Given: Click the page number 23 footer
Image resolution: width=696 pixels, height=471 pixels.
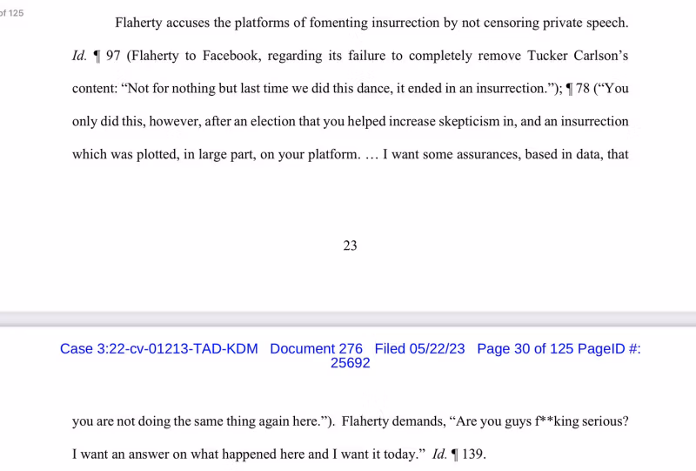Looking at the screenshot, I should tap(350, 246).
